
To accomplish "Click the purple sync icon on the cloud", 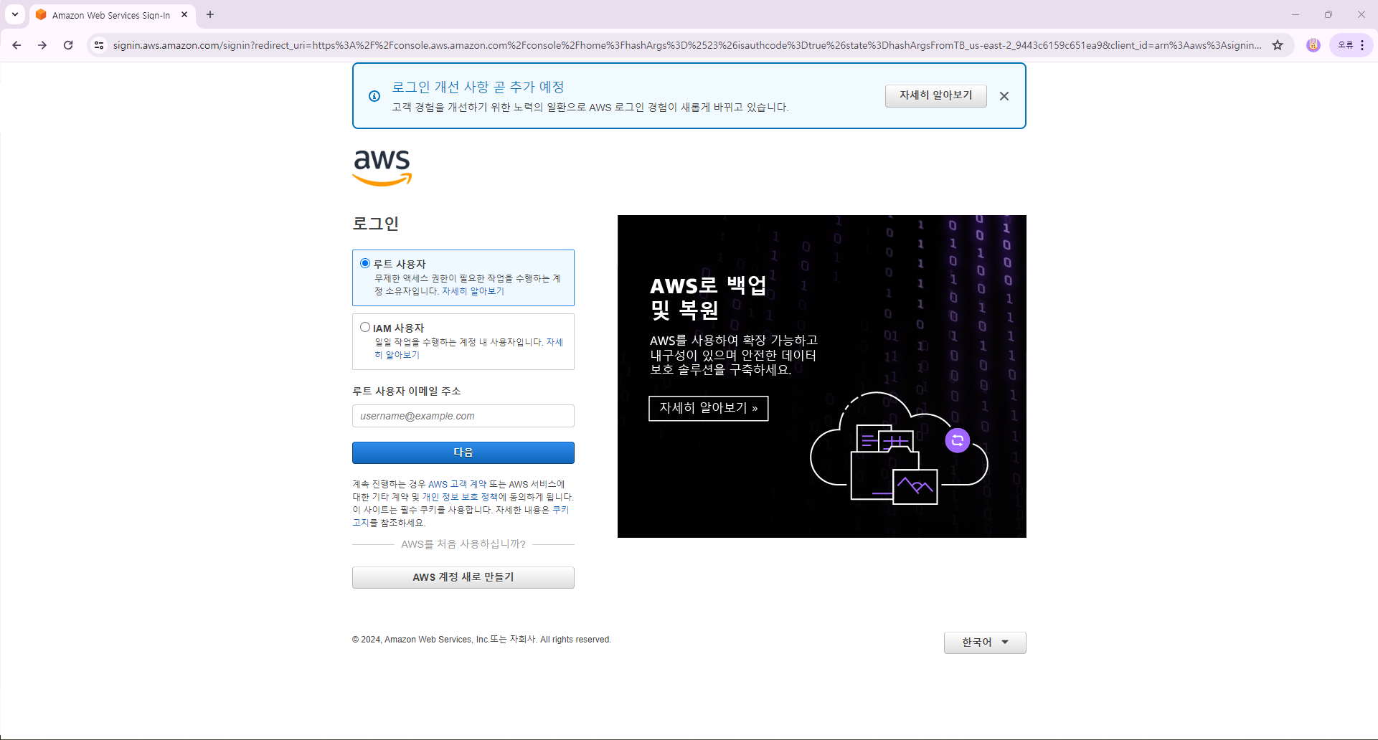I will tap(958, 440).
